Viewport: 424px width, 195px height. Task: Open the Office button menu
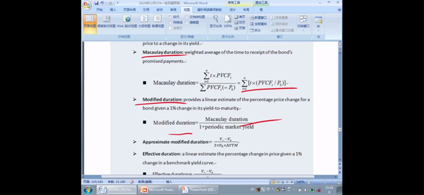pos(87,5)
